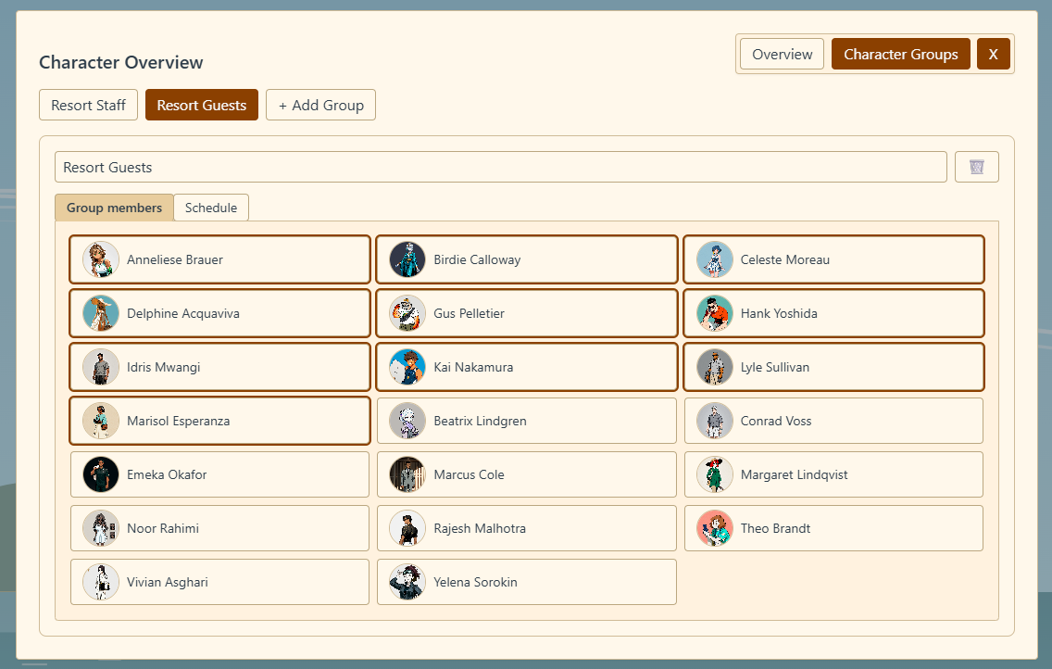
Task: Click Birdie Calloway's avatar portrait
Action: pyautogui.click(x=407, y=259)
